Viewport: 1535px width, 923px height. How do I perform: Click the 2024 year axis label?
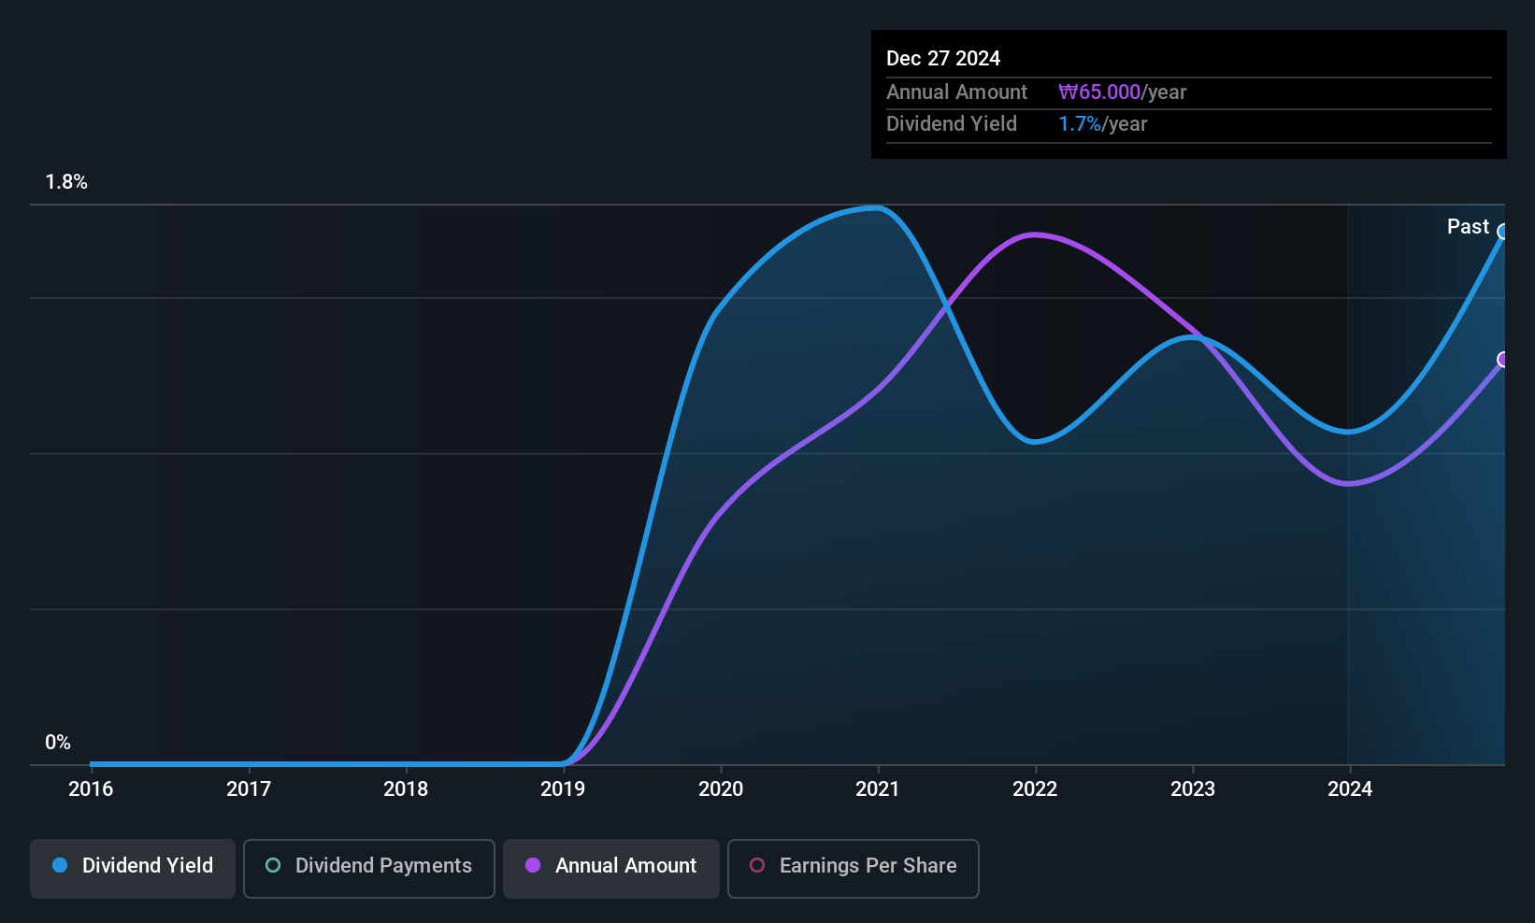pyautogui.click(x=1350, y=789)
